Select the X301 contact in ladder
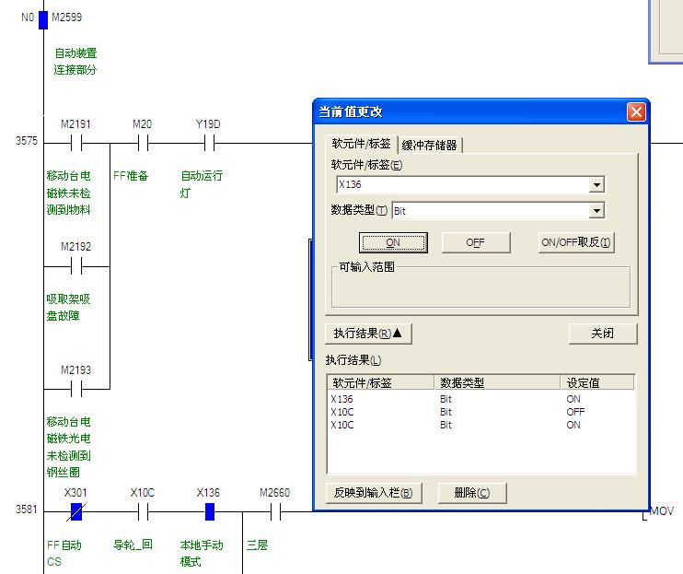 [x=76, y=511]
